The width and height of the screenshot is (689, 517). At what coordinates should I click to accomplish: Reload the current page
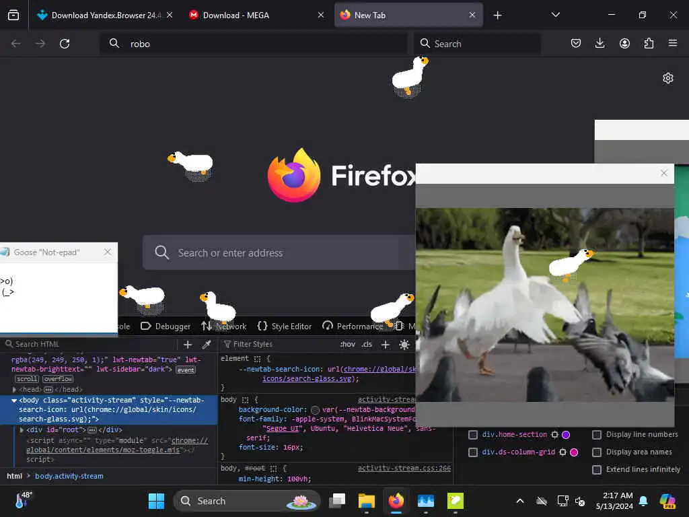[x=65, y=44]
